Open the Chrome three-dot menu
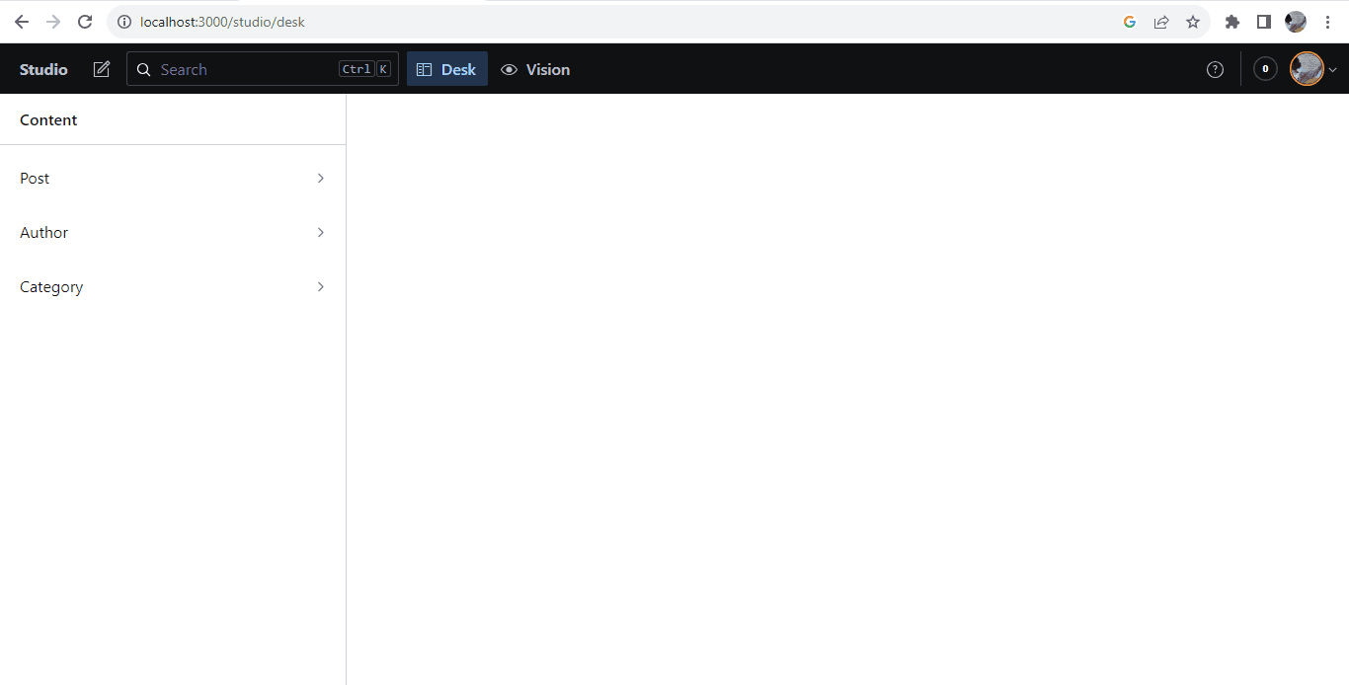The height and width of the screenshot is (685, 1349). click(1327, 22)
